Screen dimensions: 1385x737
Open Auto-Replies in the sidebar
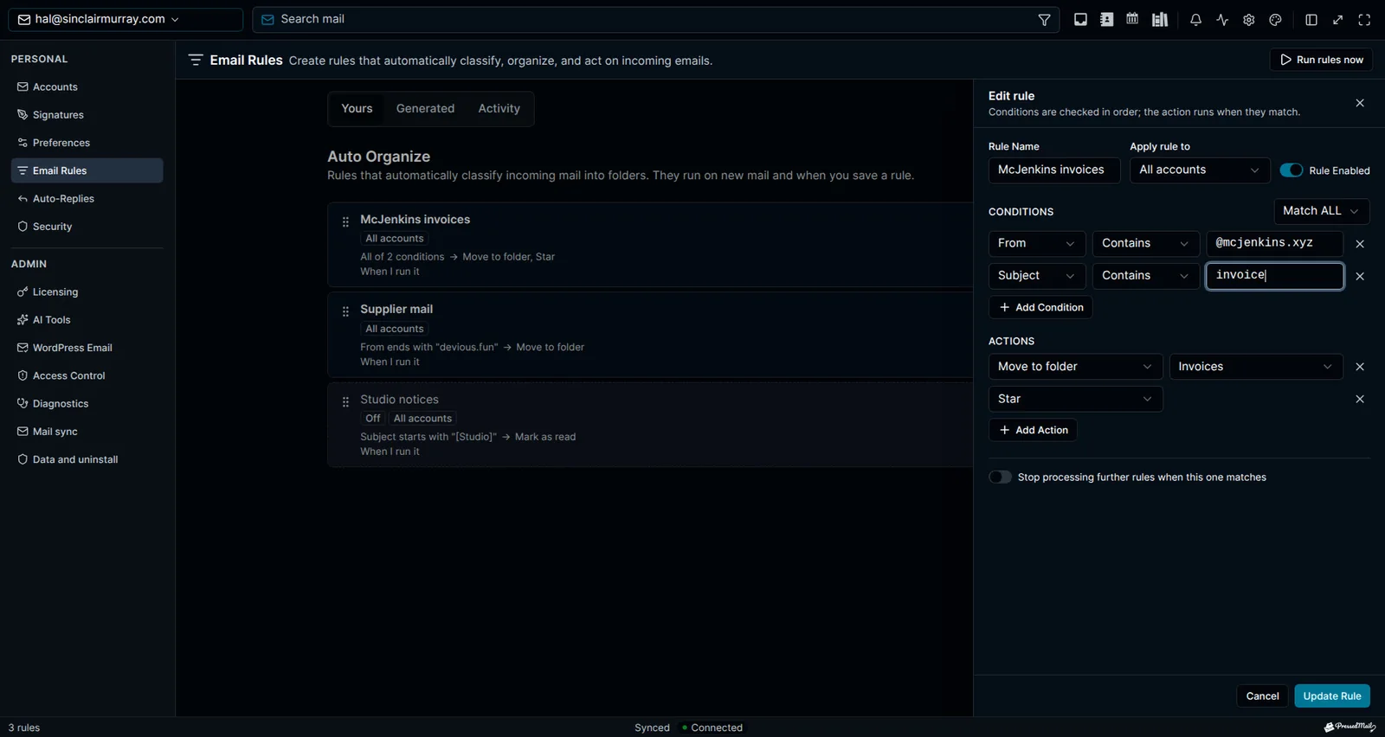pos(87,199)
